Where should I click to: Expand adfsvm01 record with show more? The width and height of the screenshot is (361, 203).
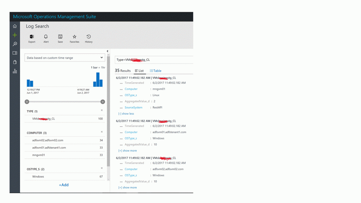(x=128, y=151)
